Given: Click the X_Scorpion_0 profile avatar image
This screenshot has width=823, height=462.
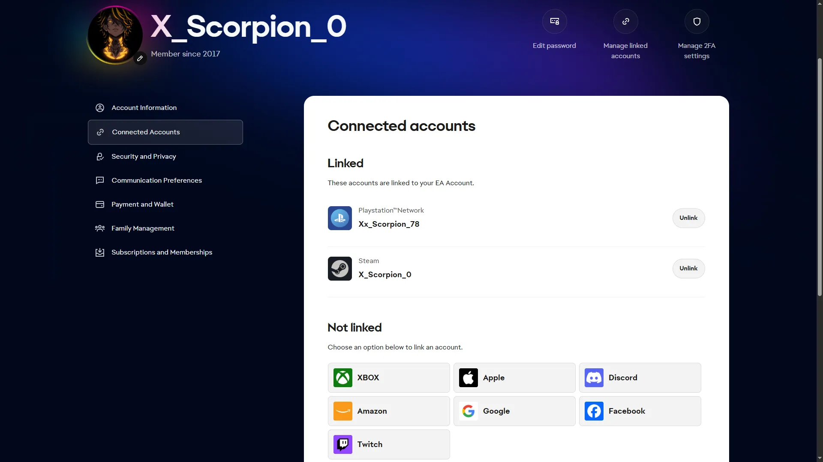Looking at the screenshot, I should point(115,35).
